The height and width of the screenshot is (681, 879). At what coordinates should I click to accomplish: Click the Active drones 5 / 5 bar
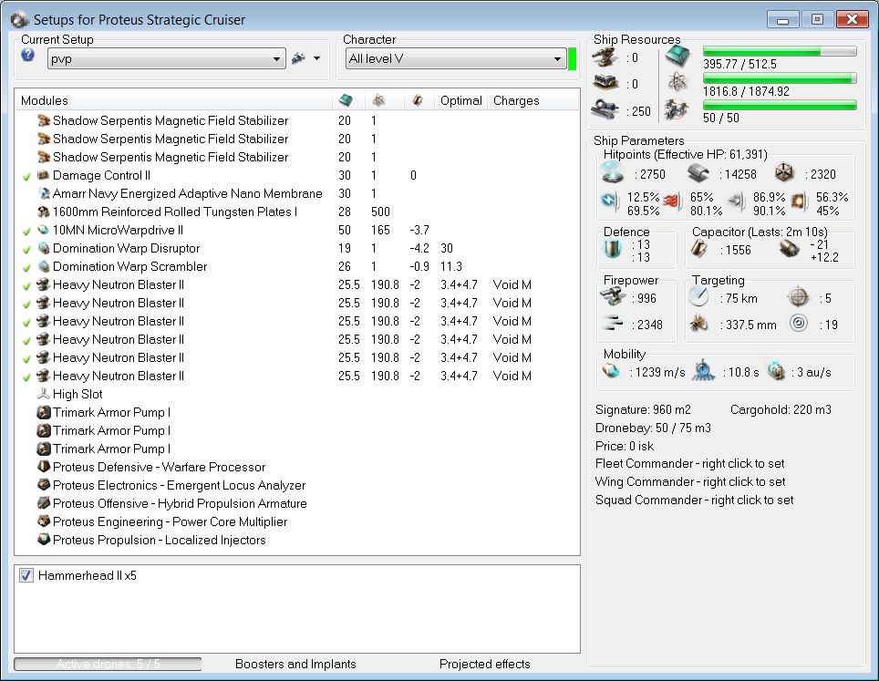107,664
